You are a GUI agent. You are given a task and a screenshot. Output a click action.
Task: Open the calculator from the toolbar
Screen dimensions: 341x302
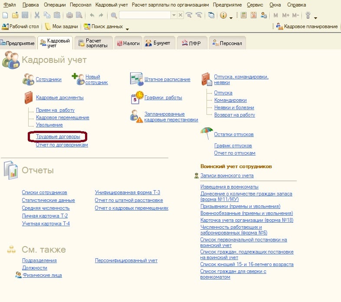click(244, 15)
